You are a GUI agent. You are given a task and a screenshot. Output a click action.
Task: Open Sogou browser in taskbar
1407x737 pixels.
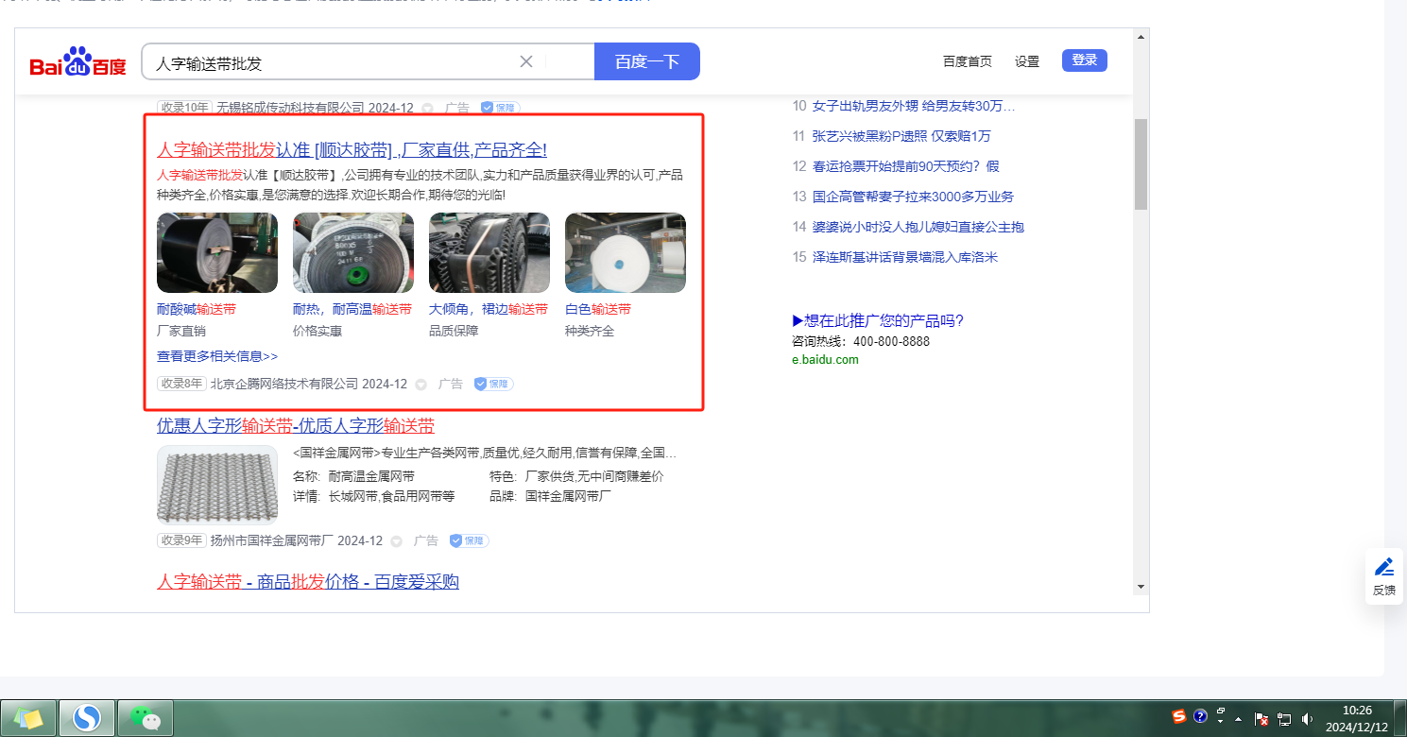(87, 718)
